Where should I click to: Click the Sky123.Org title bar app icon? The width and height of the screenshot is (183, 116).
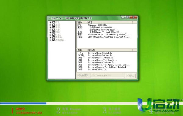(x=49, y=18)
